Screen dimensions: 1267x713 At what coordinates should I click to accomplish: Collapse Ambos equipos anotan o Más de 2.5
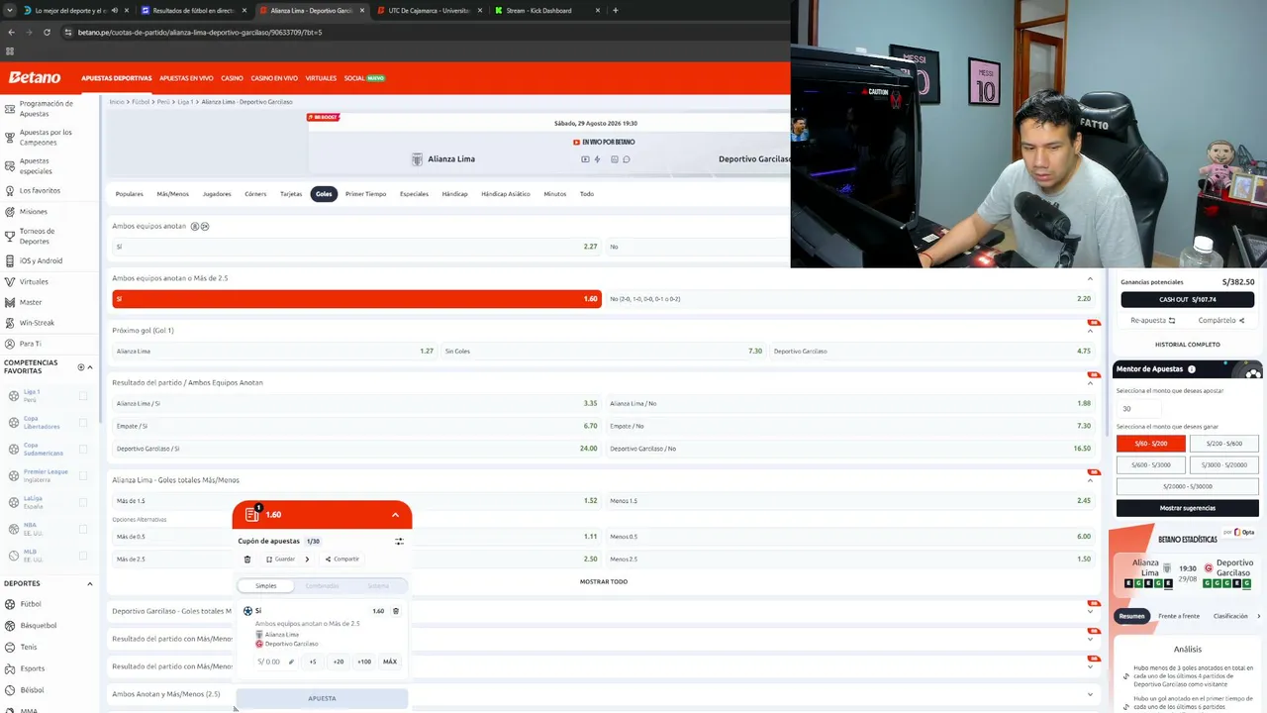coord(1090,278)
